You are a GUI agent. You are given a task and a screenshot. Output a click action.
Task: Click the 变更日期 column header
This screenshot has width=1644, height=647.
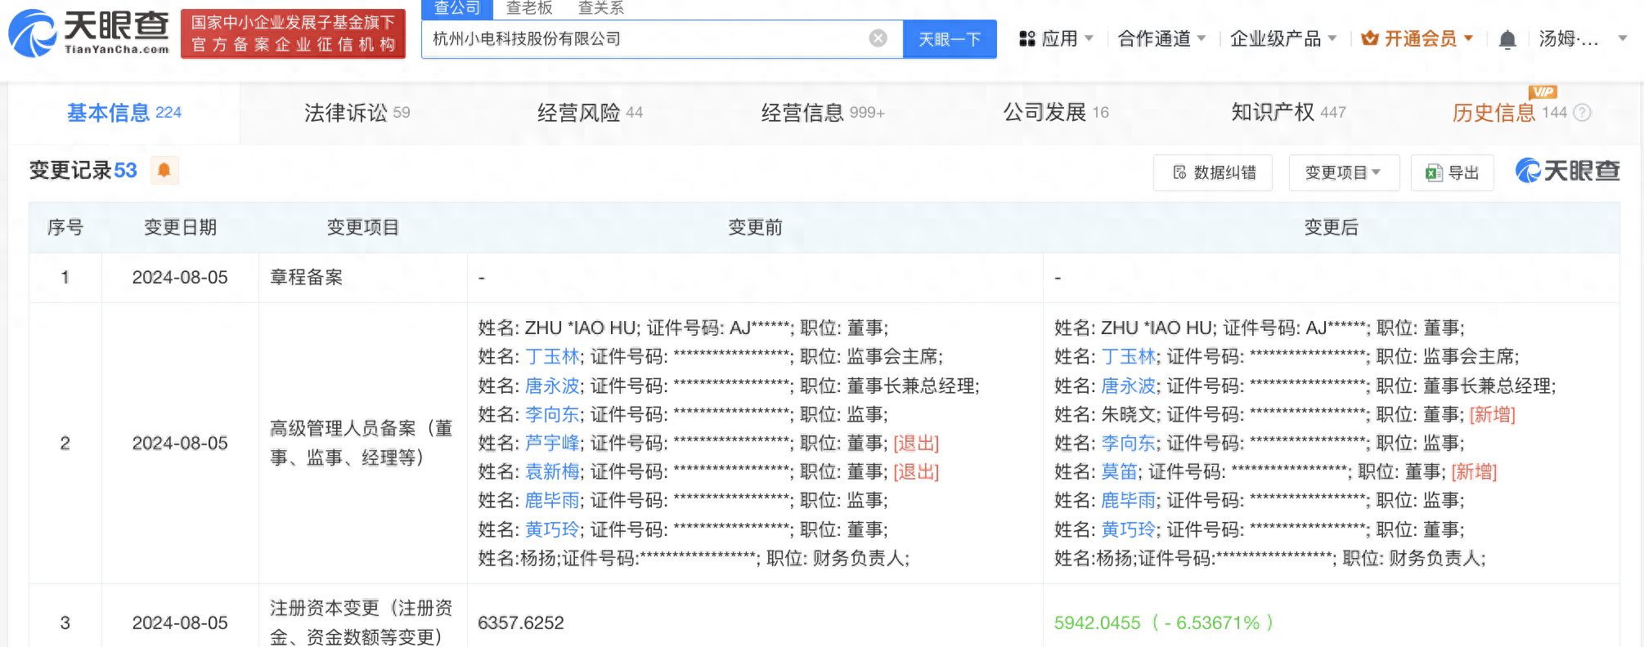pyautogui.click(x=180, y=227)
